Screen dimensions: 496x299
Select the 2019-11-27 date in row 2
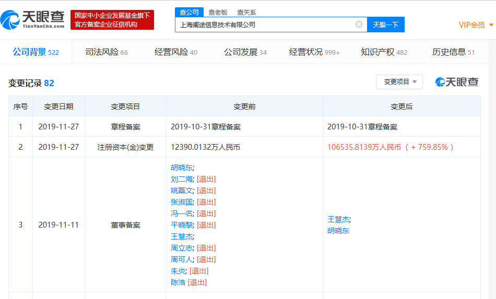coord(58,147)
